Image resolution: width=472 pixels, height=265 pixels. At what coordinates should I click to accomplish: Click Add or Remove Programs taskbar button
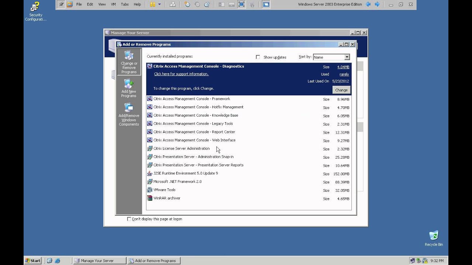pyautogui.click(x=154, y=261)
